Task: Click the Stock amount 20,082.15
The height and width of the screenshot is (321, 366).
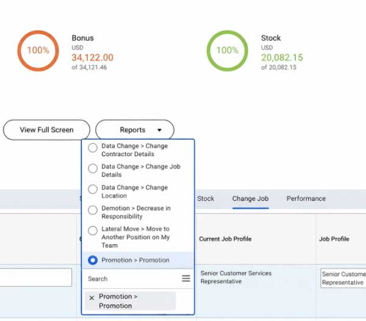Action: click(282, 58)
